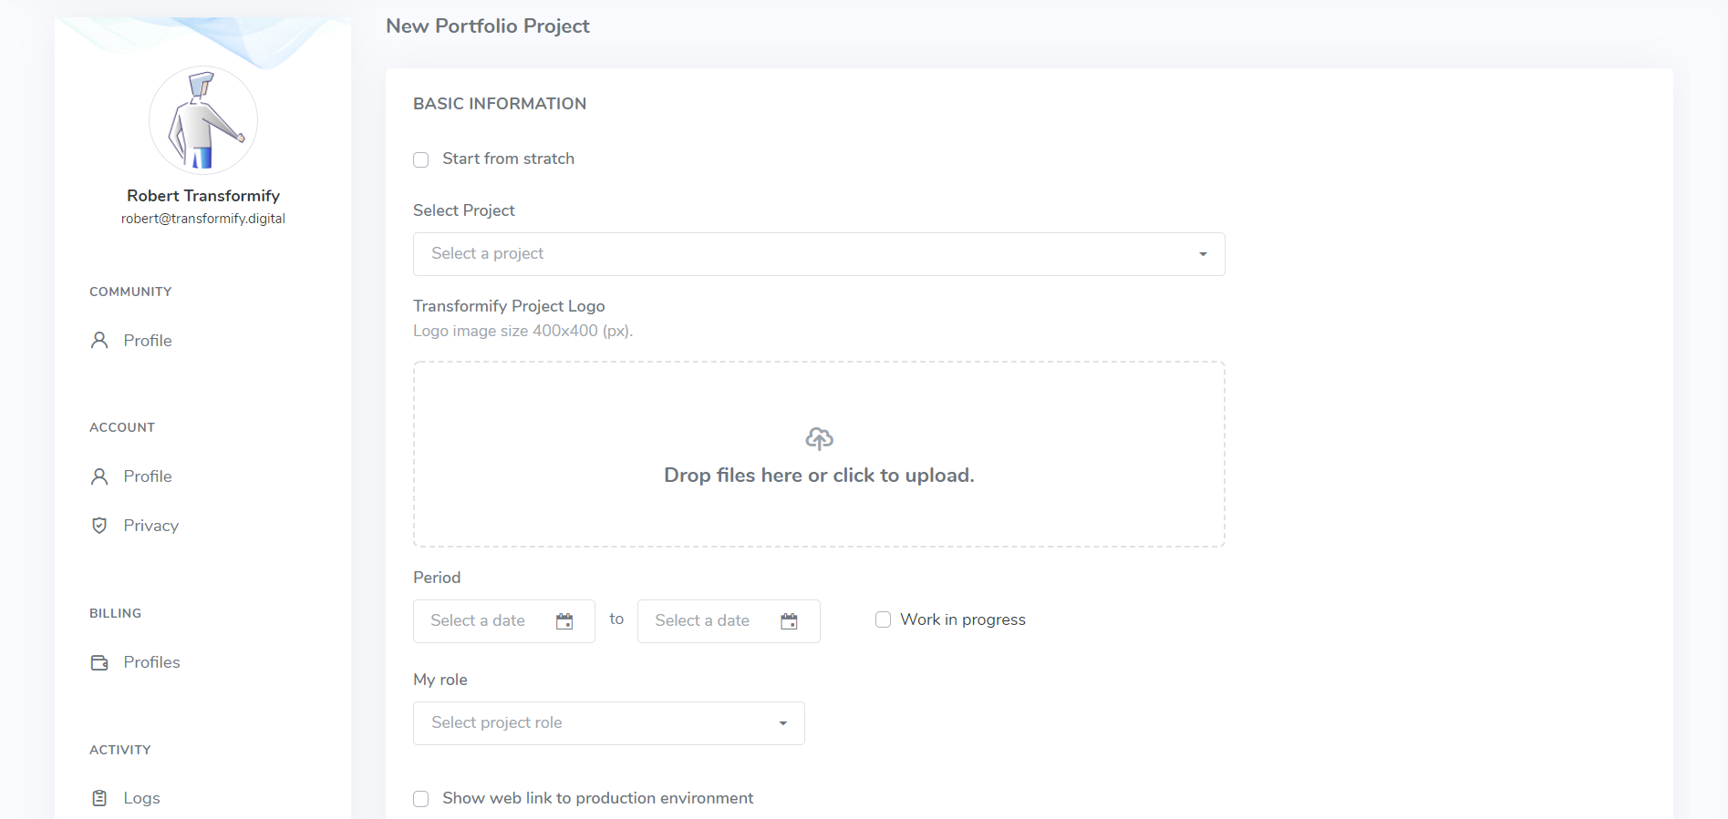Go to Privacy in the Account menu

pos(150,526)
